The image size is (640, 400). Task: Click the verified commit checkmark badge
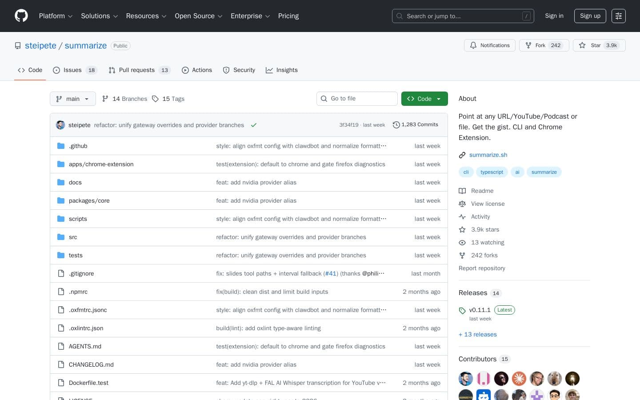[254, 125]
